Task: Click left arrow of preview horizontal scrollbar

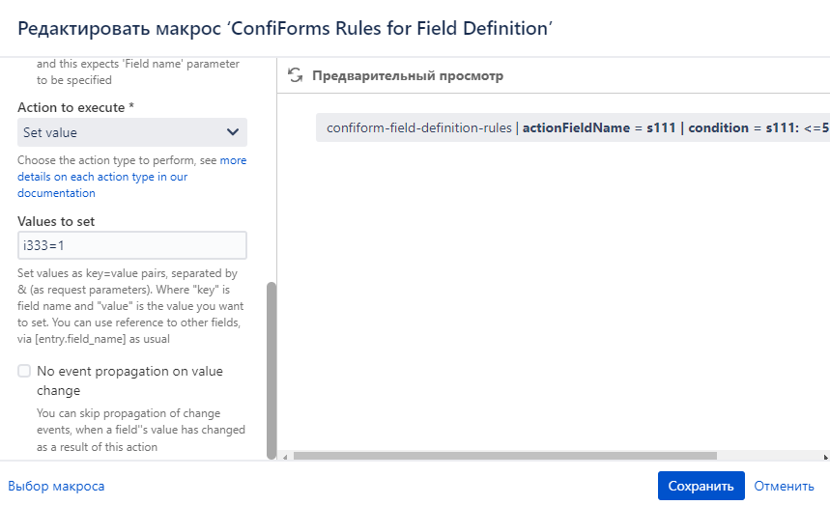Action: click(x=285, y=457)
